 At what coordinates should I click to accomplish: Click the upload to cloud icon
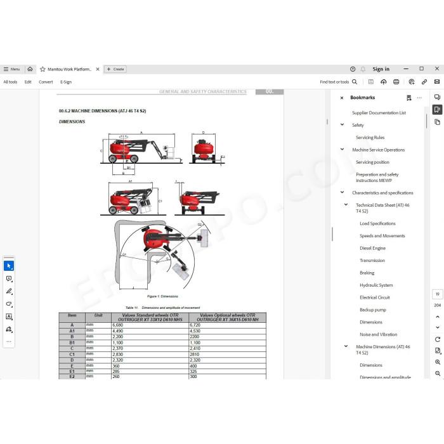[383, 82]
